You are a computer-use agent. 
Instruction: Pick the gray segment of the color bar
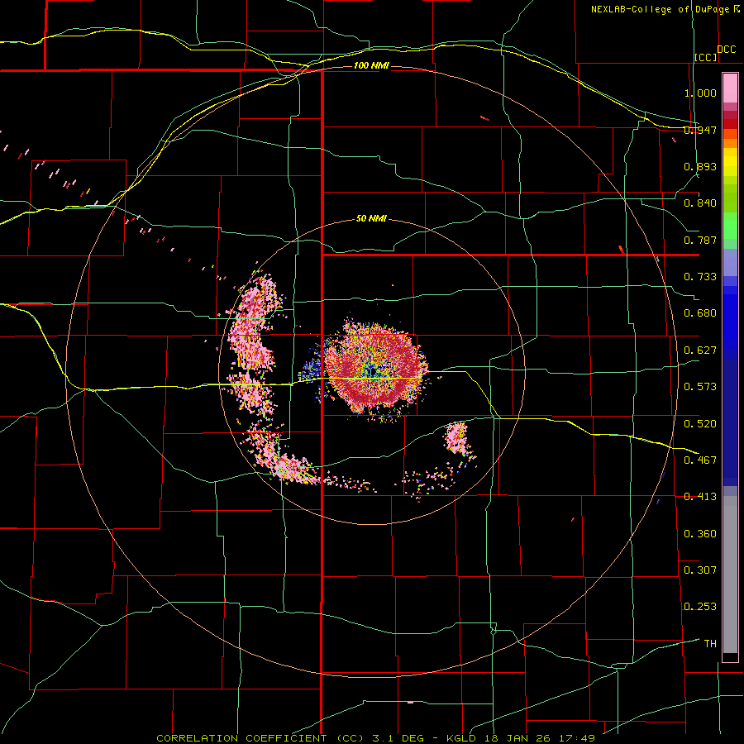click(x=730, y=575)
